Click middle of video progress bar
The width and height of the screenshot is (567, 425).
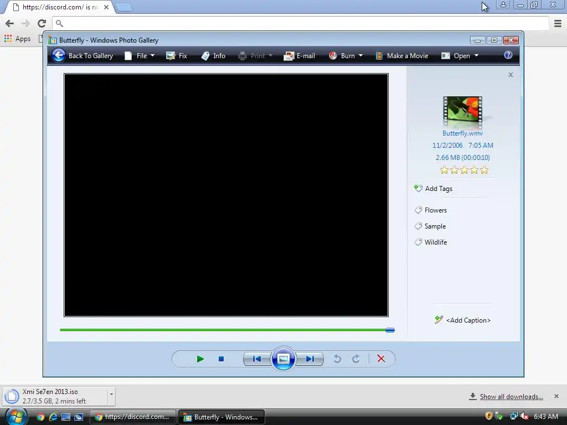pos(227,330)
